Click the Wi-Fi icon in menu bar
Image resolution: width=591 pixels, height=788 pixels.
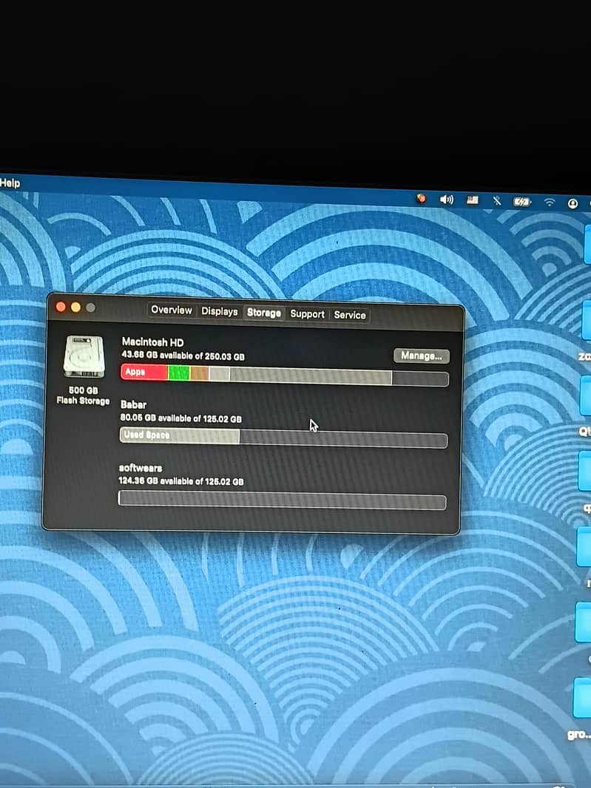(550, 202)
